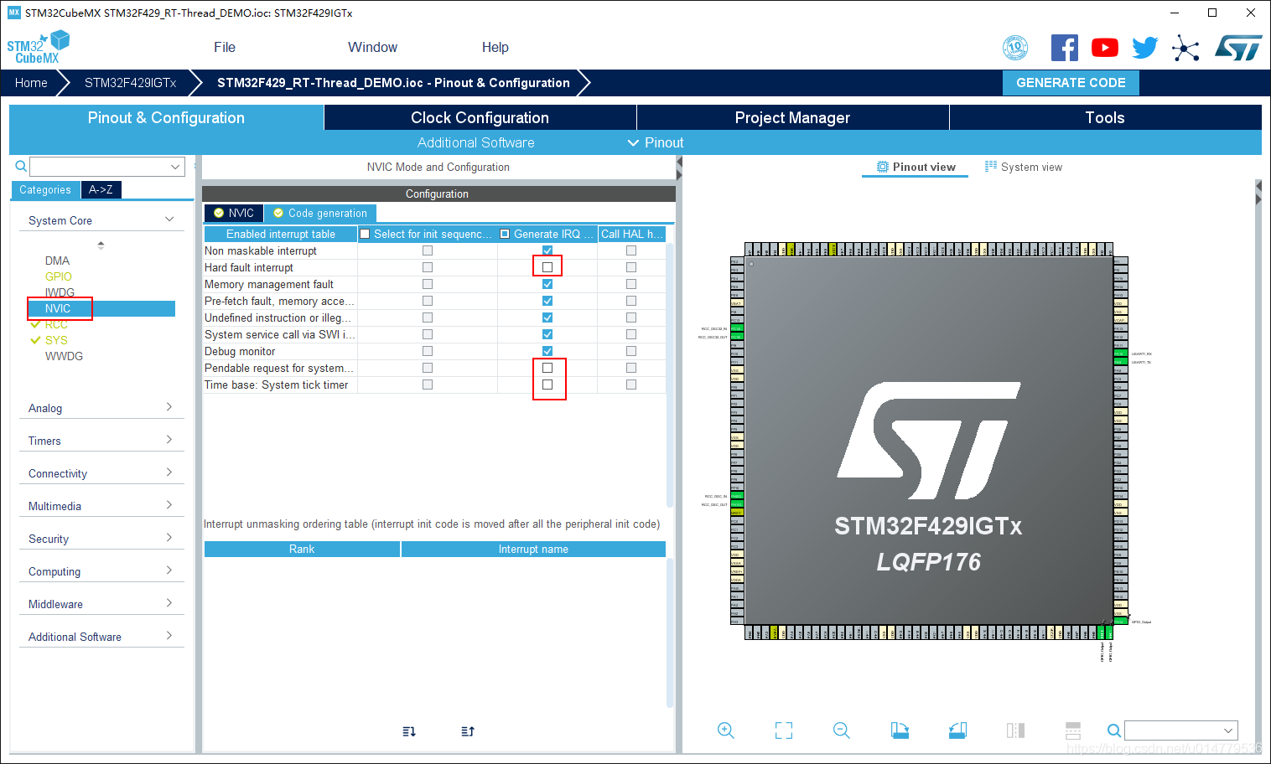Open the Pinout dropdown menu
1271x764 pixels.
point(656,142)
